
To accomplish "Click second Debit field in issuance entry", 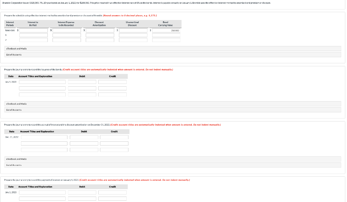I will point(82,88).
